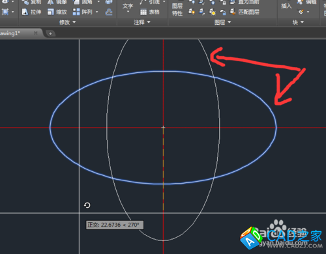Viewport: 326px width, 254px height.
Task: Close the Drawing1 tab
Action: click(x=36, y=33)
